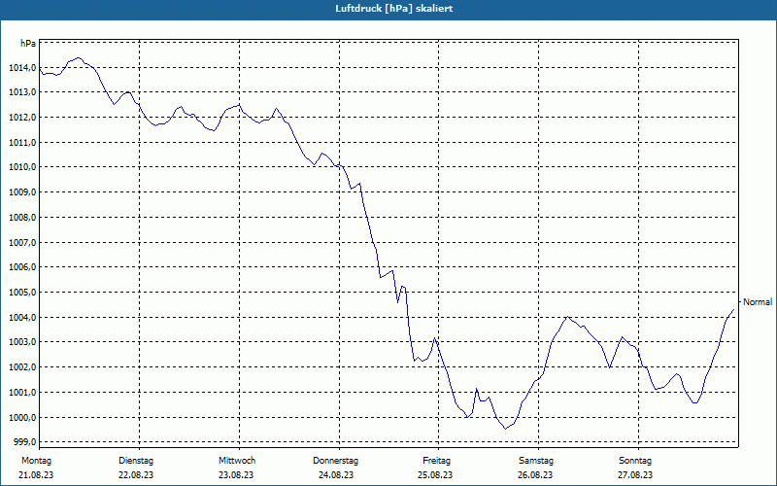777x486 pixels.
Task: Click the date 23.08.23
Action: pos(236,475)
